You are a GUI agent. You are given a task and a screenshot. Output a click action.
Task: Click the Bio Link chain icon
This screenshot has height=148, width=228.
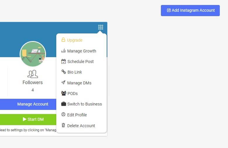click(63, 72)
